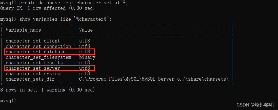Click the highlighted character_set_database row
This screenshot has height=110, width=278.
click(50, 52)
